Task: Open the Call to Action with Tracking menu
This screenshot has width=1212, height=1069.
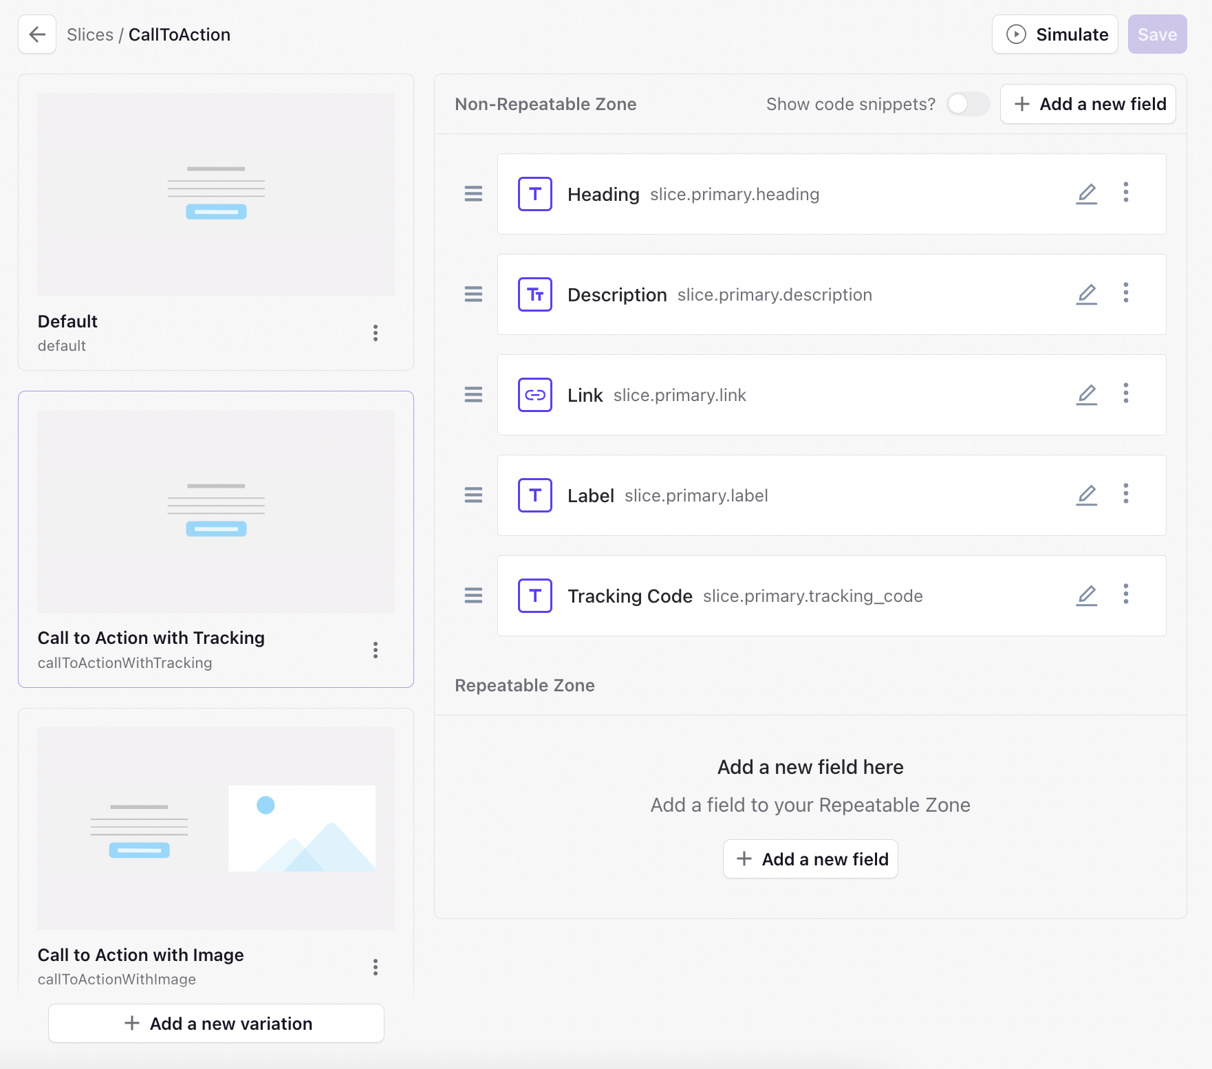Action: pyautogui.click(x=376, y=650)
